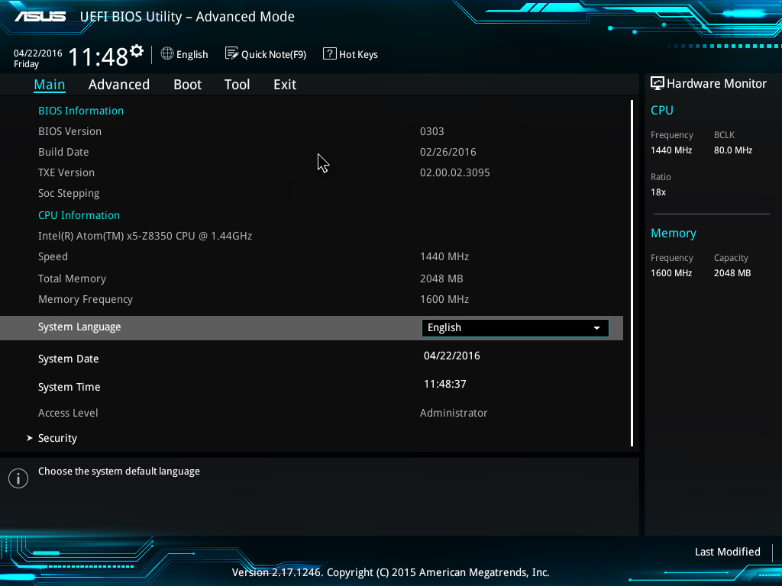
Task: Open the Tool tab
Action: click(x=237, y=84)
